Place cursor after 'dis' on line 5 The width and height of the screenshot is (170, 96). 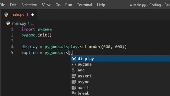click(68, 53)
